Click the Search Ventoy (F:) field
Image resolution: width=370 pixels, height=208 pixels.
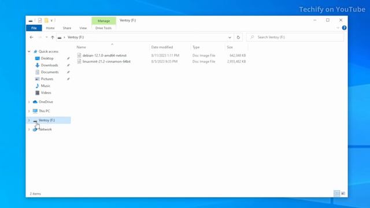(x=295, y=37)
